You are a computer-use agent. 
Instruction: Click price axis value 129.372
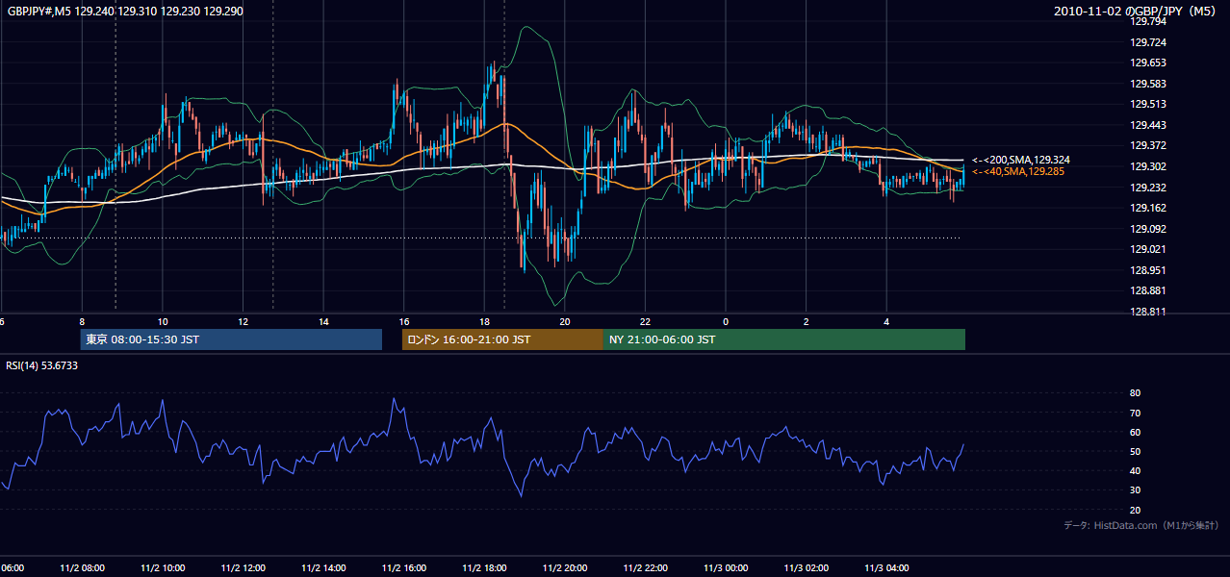[1147, 145]
